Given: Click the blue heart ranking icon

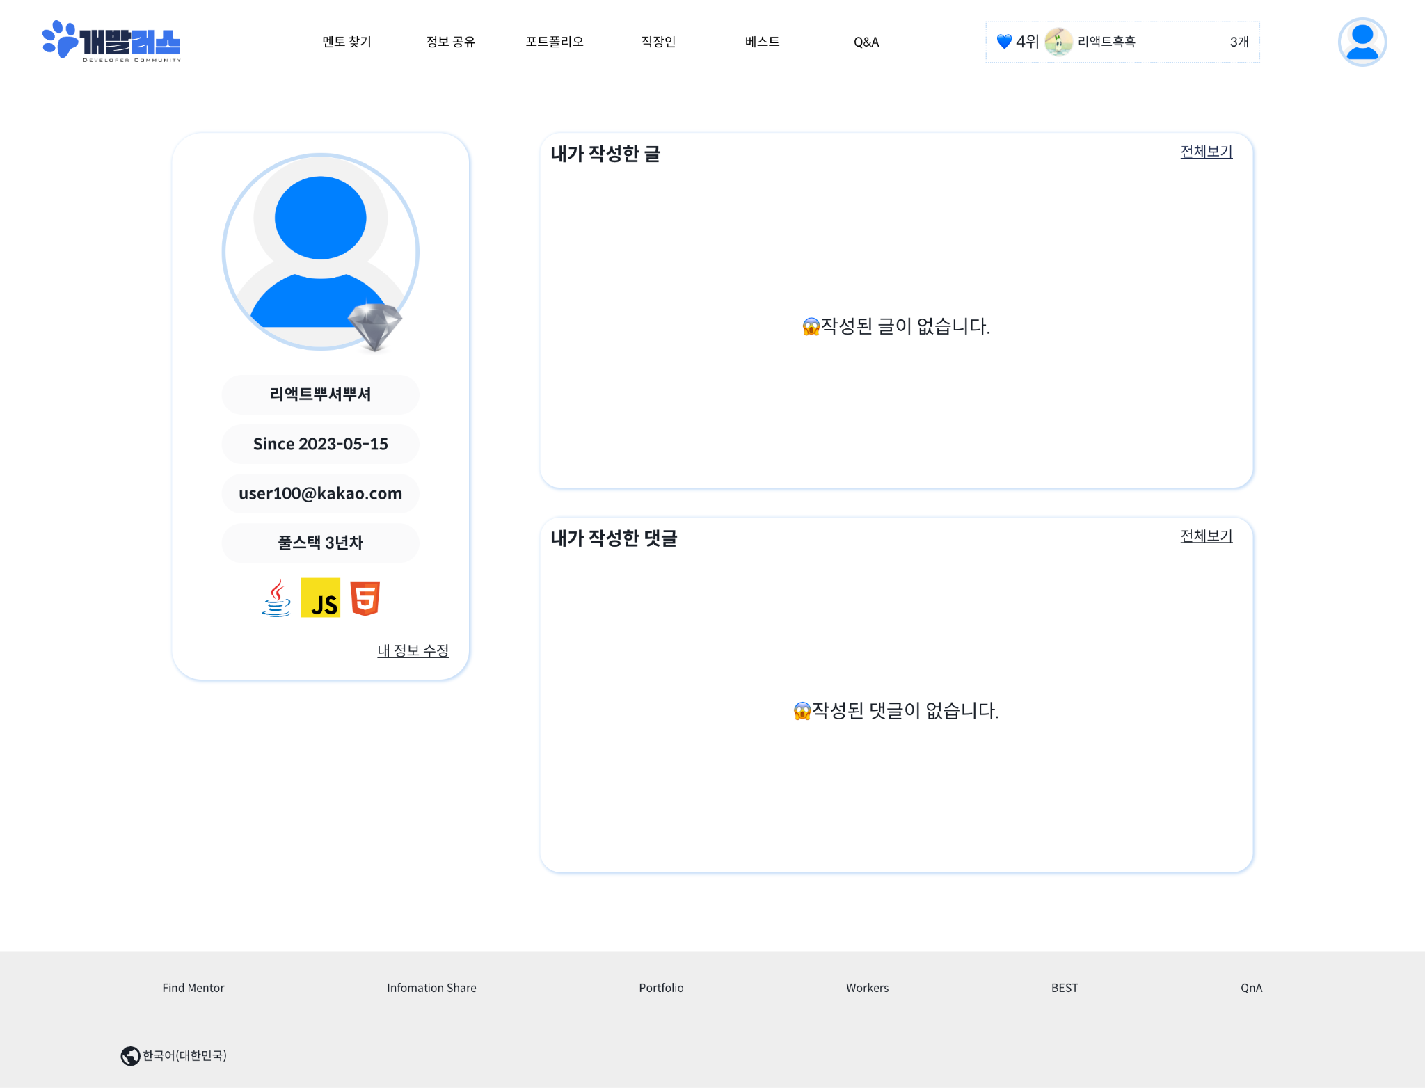Looking at the screenshot, I should pos(1004,42).
